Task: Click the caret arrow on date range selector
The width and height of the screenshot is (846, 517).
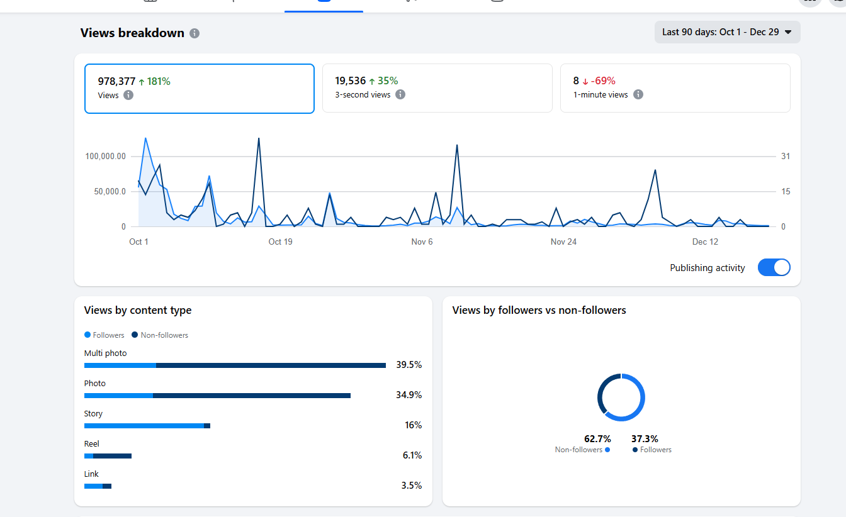Action: pyautogui.click(x=788, y=32)
